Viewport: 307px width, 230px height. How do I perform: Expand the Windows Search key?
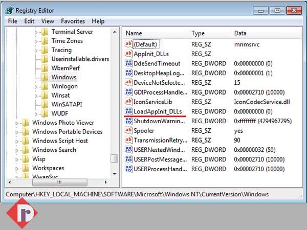click(x=17, y=150)
